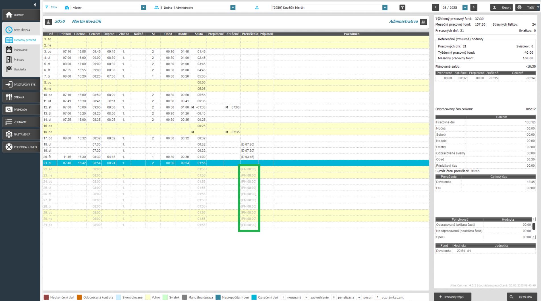Click the Export button
This screenshot has width=541, height=301.
click(x=502, y=8)
